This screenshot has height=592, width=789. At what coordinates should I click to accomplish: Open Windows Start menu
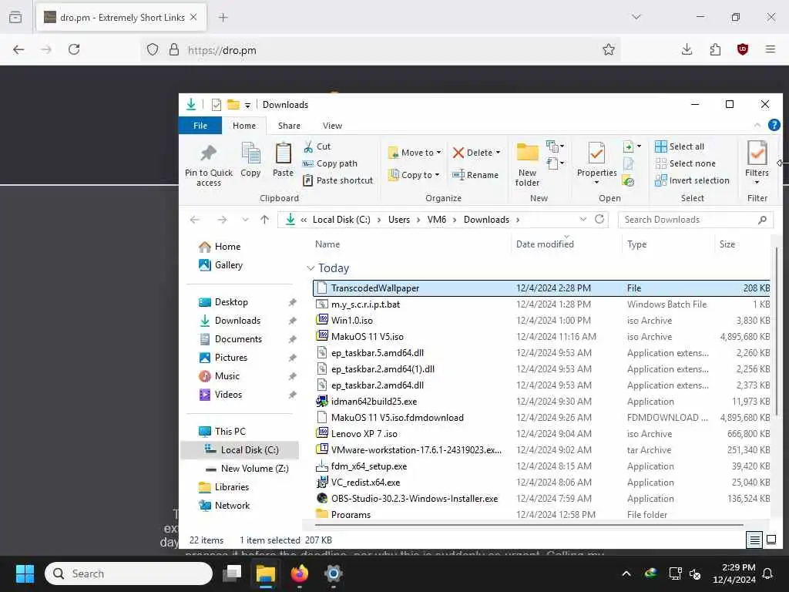coord(25,573)
